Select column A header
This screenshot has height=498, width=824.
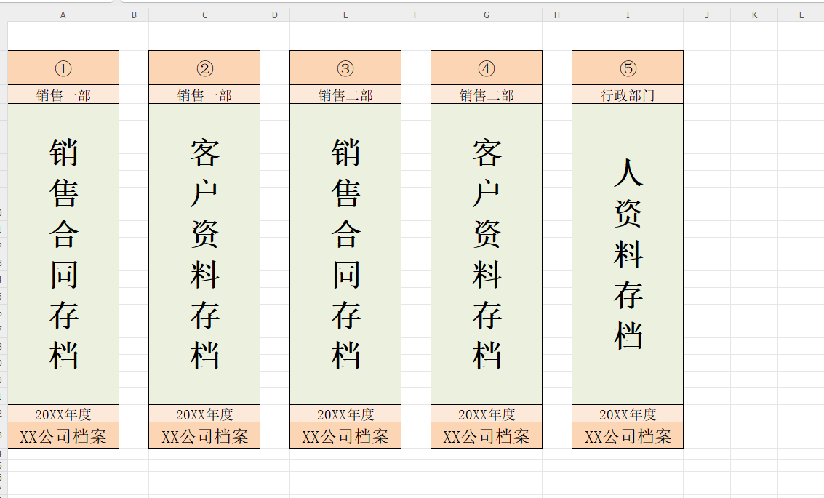[x=63, y=15]
